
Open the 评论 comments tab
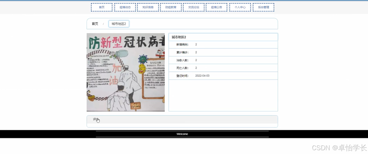coord(96,119)
